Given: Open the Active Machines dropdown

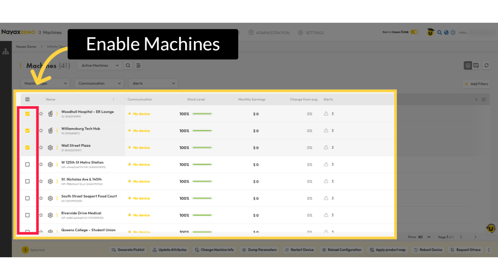Looking at the screenshot, I should point(100,66).
